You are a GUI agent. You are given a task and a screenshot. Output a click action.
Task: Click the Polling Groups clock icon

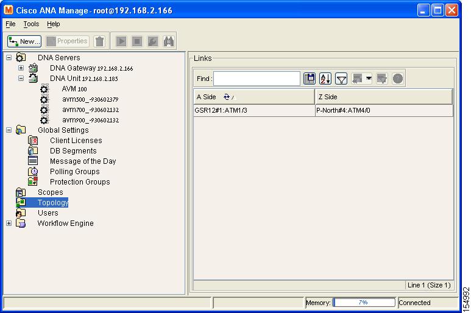pyautogui.click(x=33, y=171)
